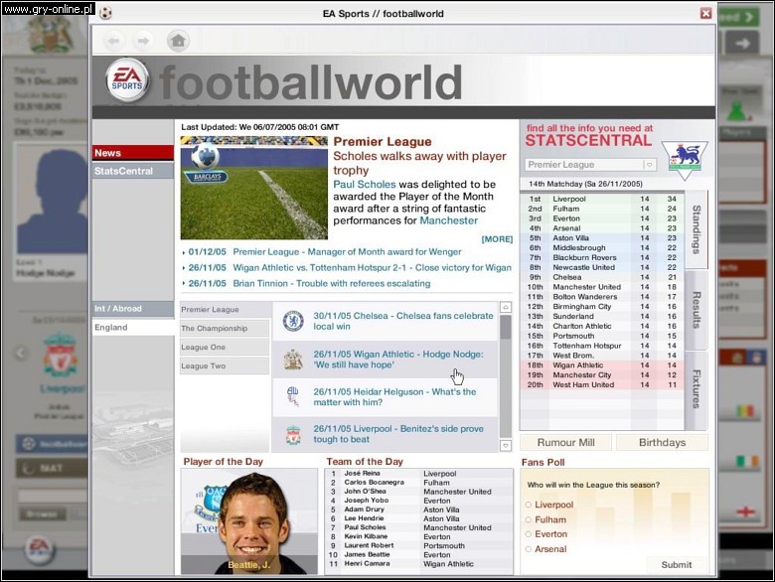Click the Chelsea club crest in news list
The height and width of the screenshot is (582, 775).
pos(293,321)
